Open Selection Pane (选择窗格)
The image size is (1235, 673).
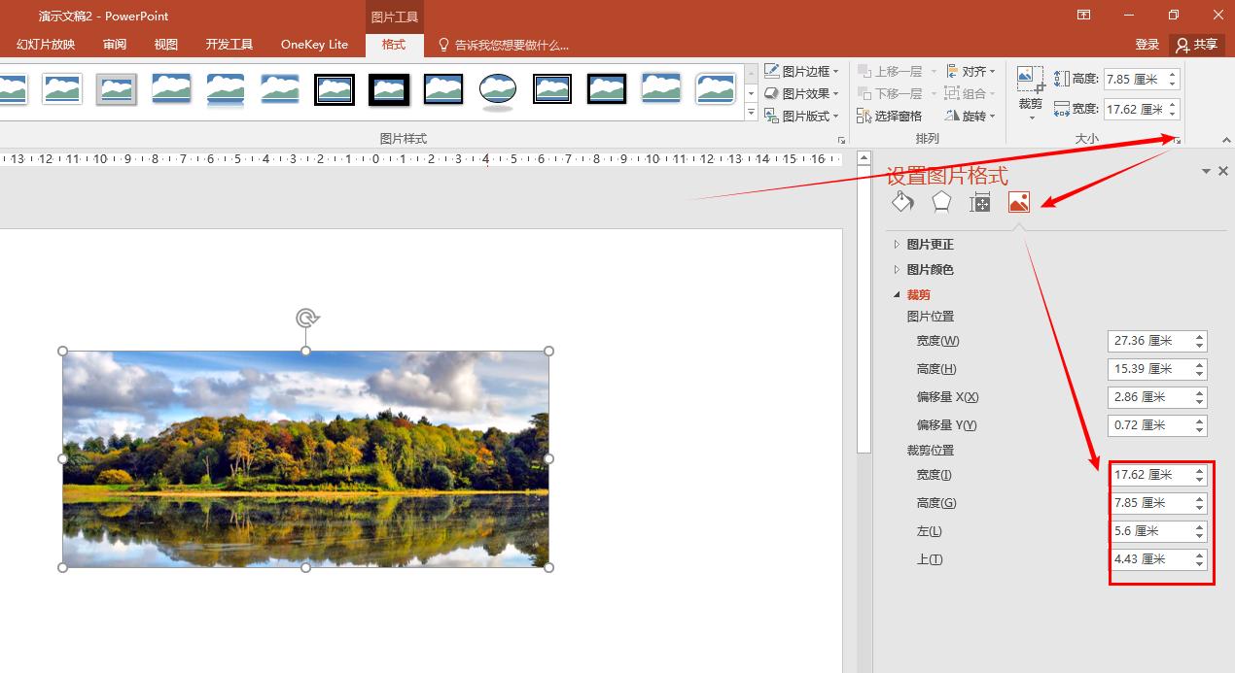click(889, 117)
